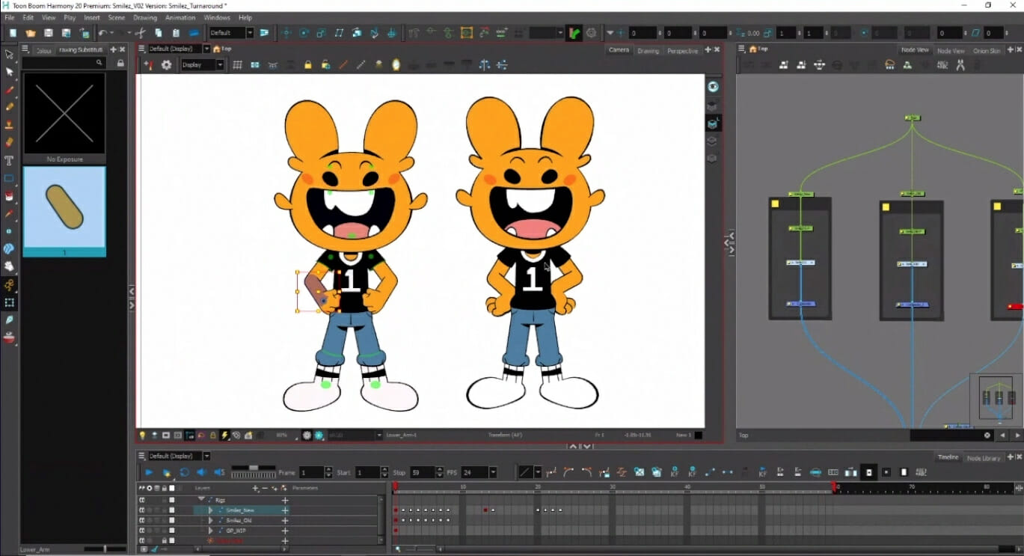Screen dimensions: 1024x556
Task: Open the Node Library tab
Action: pyautogui.click(x=984, y=456)
